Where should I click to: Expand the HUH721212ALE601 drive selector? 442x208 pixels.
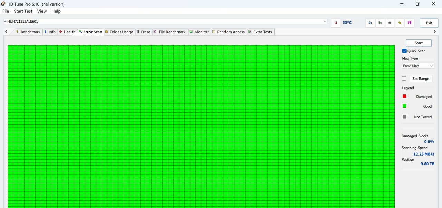325,21
